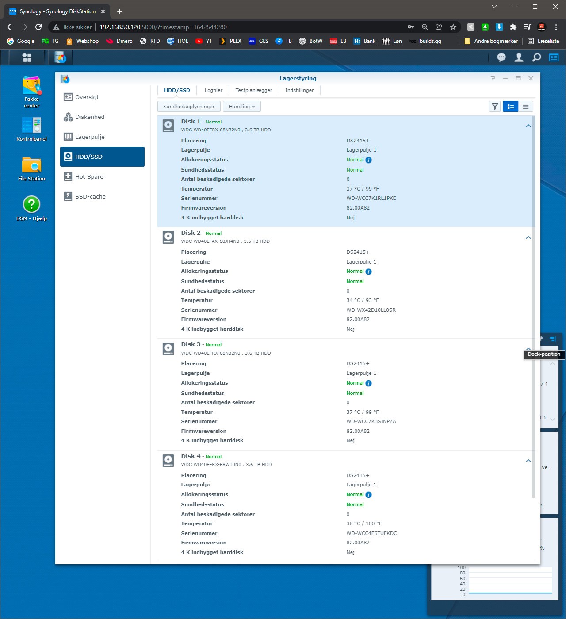Click the DSM search magnifier icon
Image resolution: width=566 pixels, height=619 pixels.
pyautogui.click(x=536, y=57)
